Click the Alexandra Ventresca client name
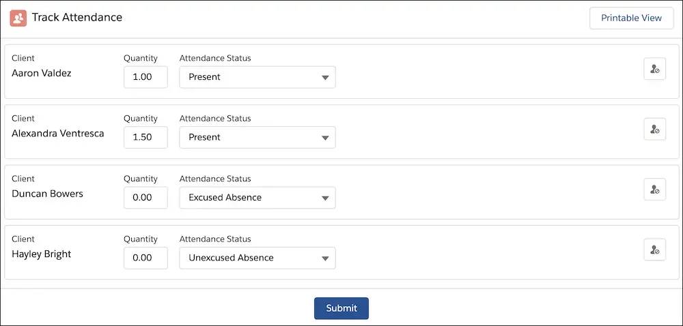 (x=58, y=133)
